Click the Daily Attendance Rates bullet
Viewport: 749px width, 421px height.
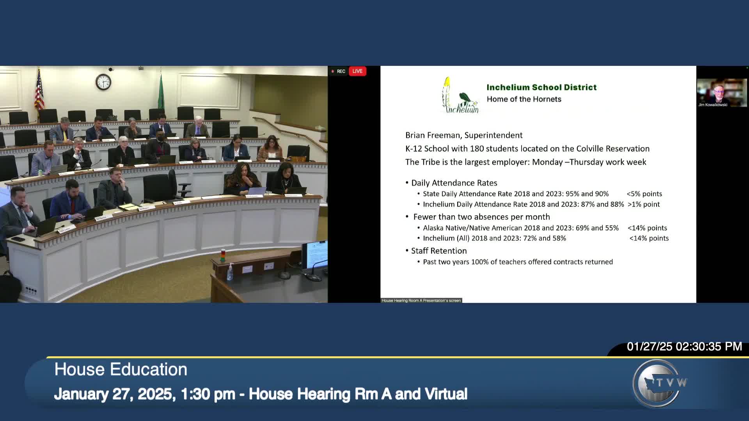click(454, 183)
